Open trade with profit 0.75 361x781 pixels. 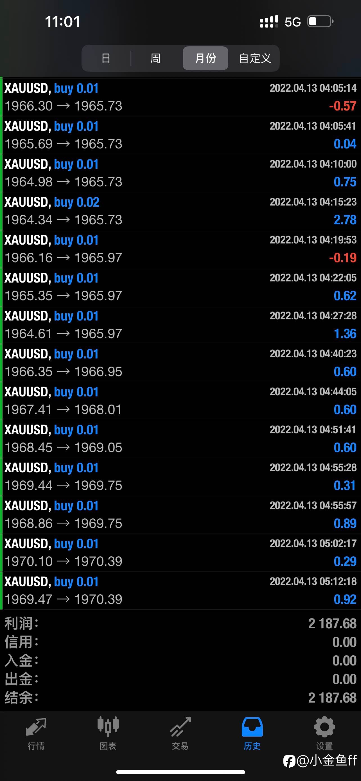(x=180, y=173)
